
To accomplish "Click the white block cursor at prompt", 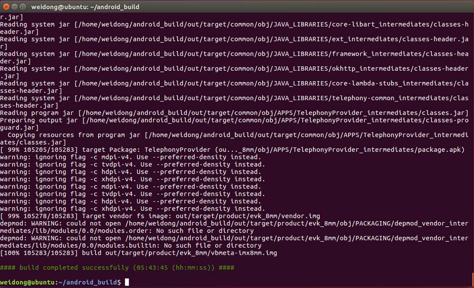I will pos(127,282).
